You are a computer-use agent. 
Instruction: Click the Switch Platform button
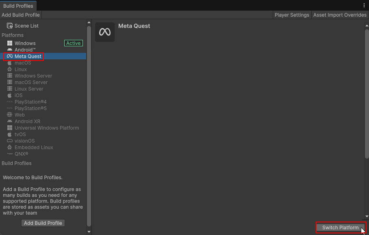click(x=340, y=228)
